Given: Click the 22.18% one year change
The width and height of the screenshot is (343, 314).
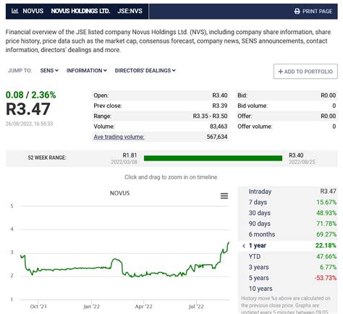Looking at the screenshot, I should click(326, 245).
